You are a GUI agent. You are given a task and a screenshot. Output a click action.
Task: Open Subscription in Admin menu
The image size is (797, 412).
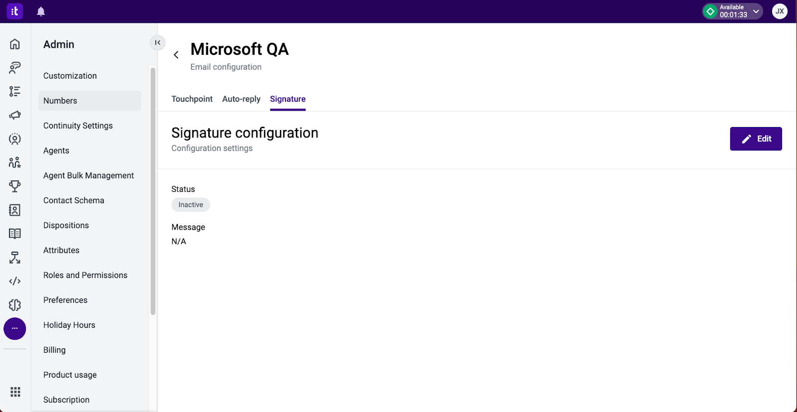tap(90, 400)
